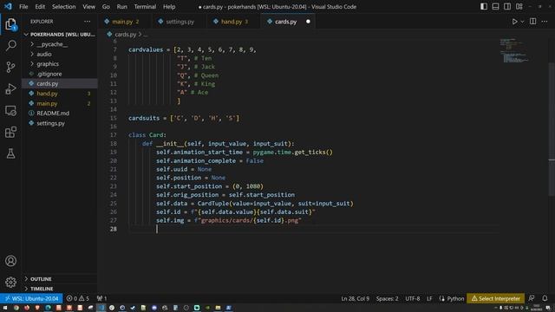
Task: Close the unsaved cards.py tab dot
Action: (x=308, y=22)
